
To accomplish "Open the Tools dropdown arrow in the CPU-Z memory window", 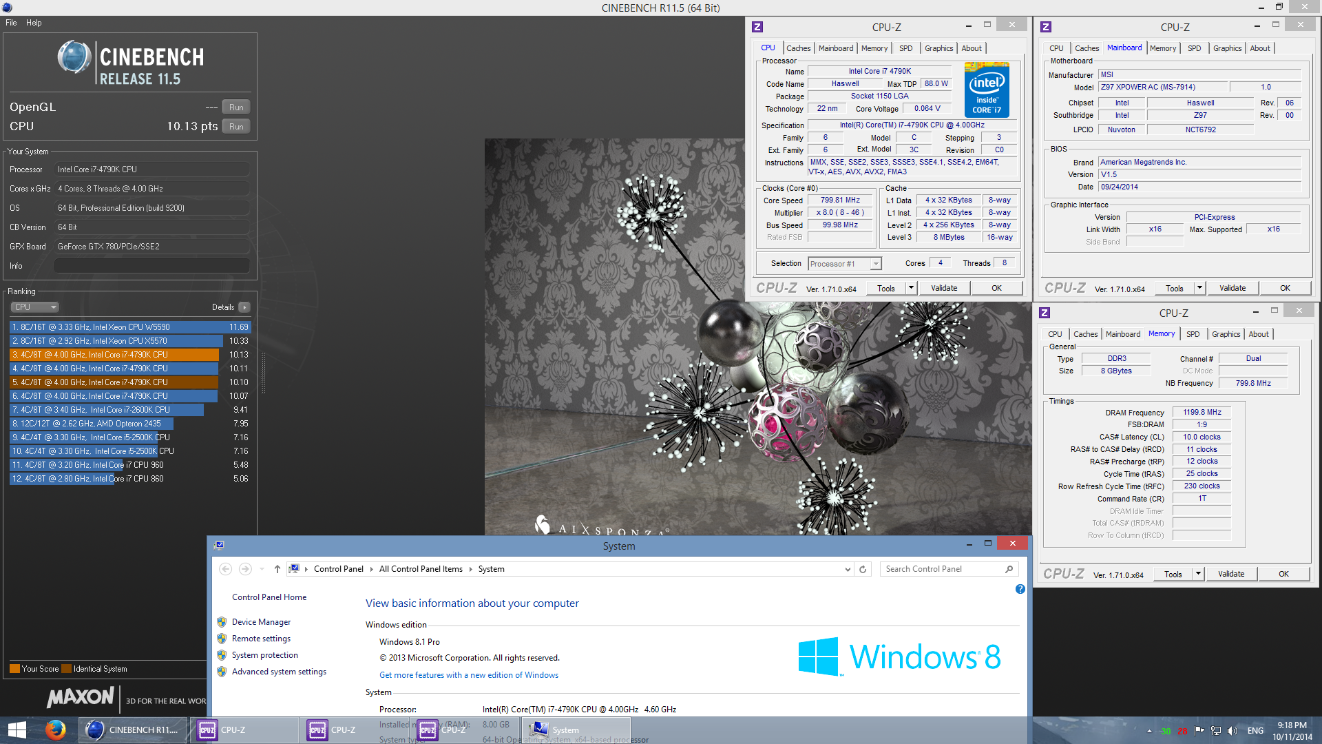I will (x=1198, y=574).
